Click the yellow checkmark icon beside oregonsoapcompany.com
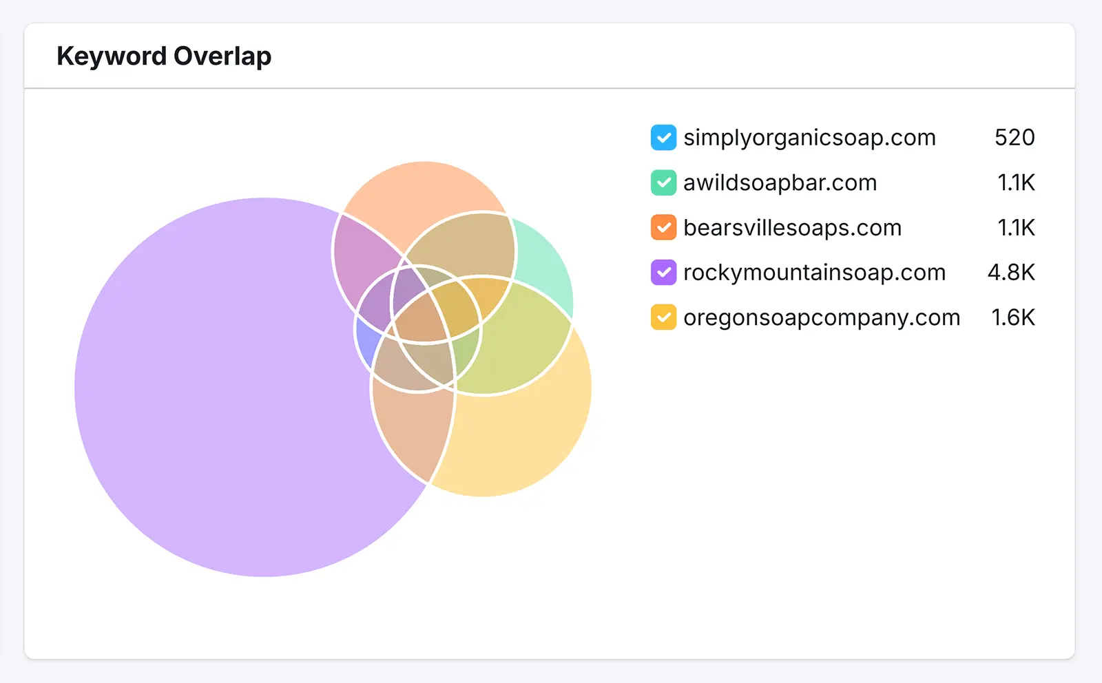The image size is (1102, 683). point(663,317)
